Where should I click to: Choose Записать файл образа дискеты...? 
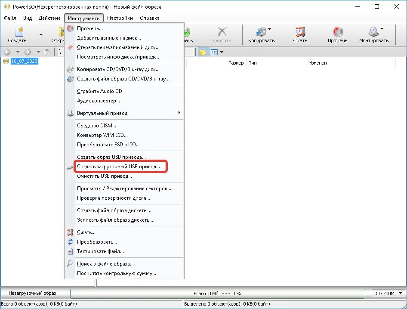pyautogui.click(x=124, y=220)
